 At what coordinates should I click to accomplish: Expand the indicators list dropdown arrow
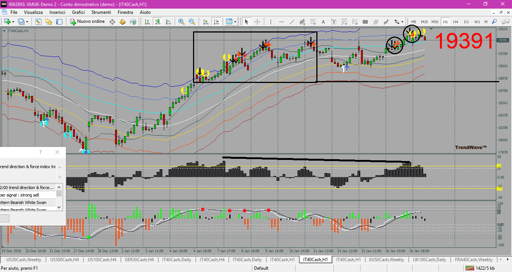[x=235, y=22]
